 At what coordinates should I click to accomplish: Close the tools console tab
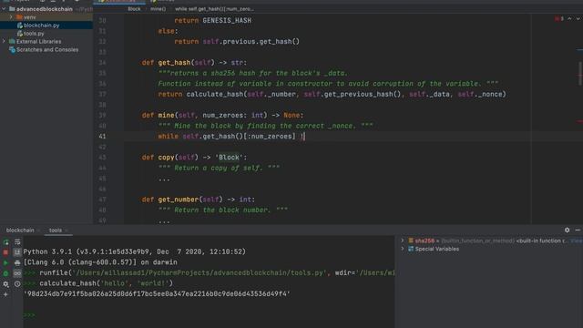point(66,231)
